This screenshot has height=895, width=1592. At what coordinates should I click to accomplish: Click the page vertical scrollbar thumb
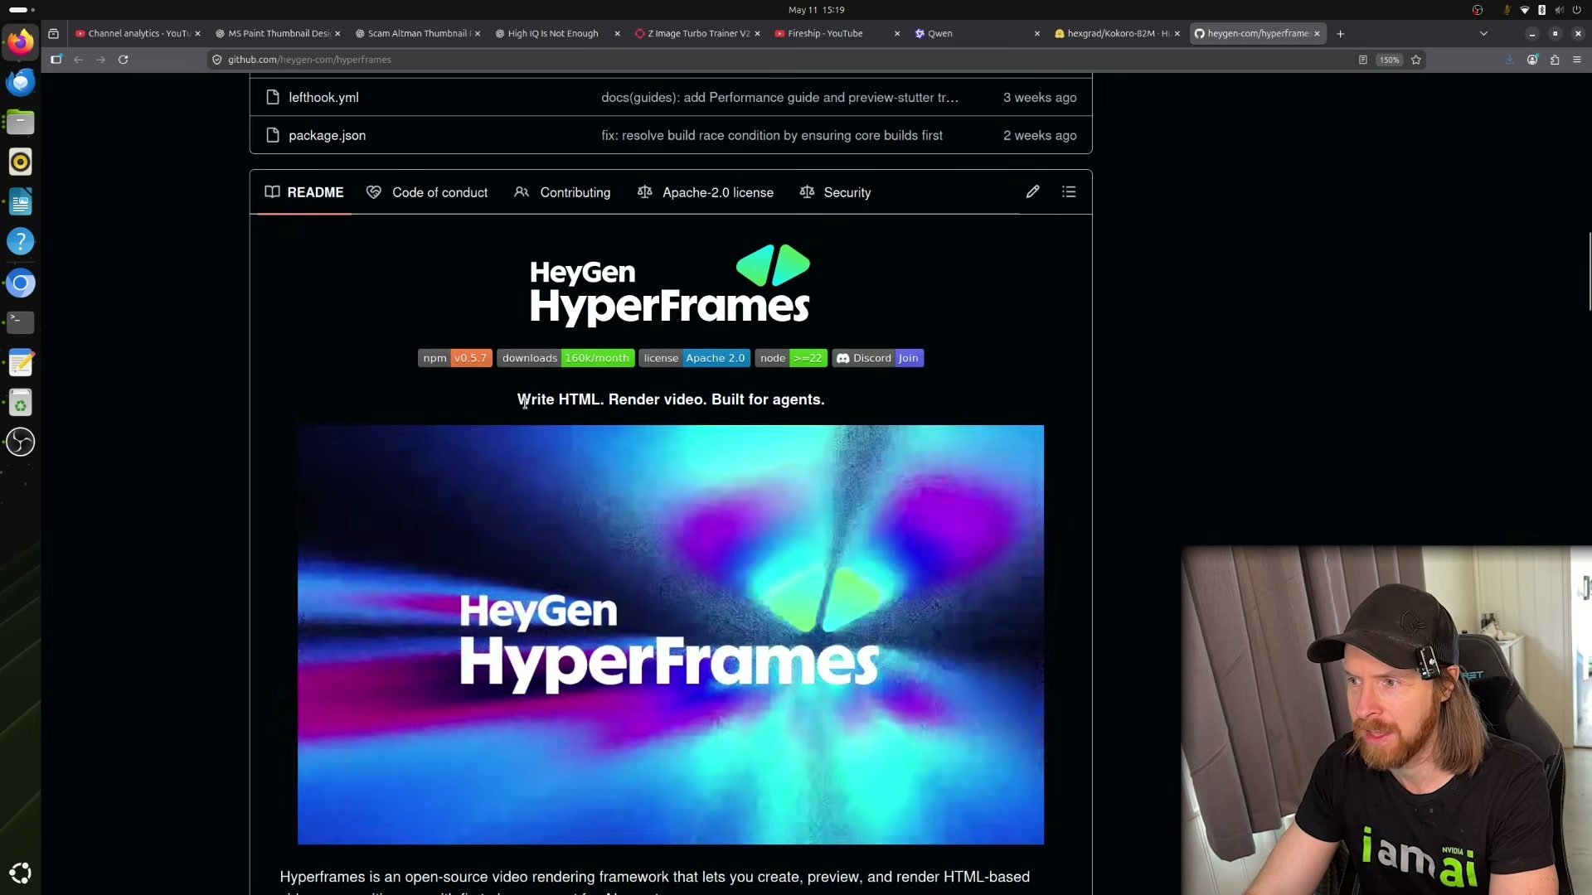click(x=1589, y=272)
